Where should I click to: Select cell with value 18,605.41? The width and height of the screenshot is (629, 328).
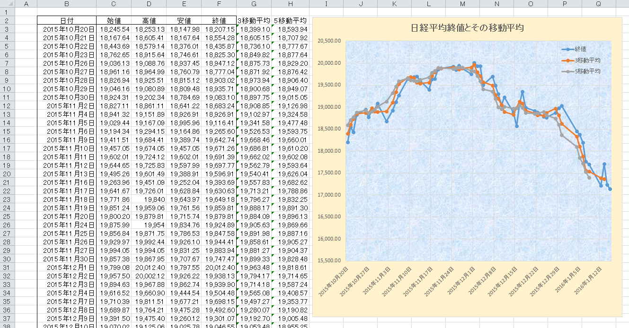coord(149,37)
